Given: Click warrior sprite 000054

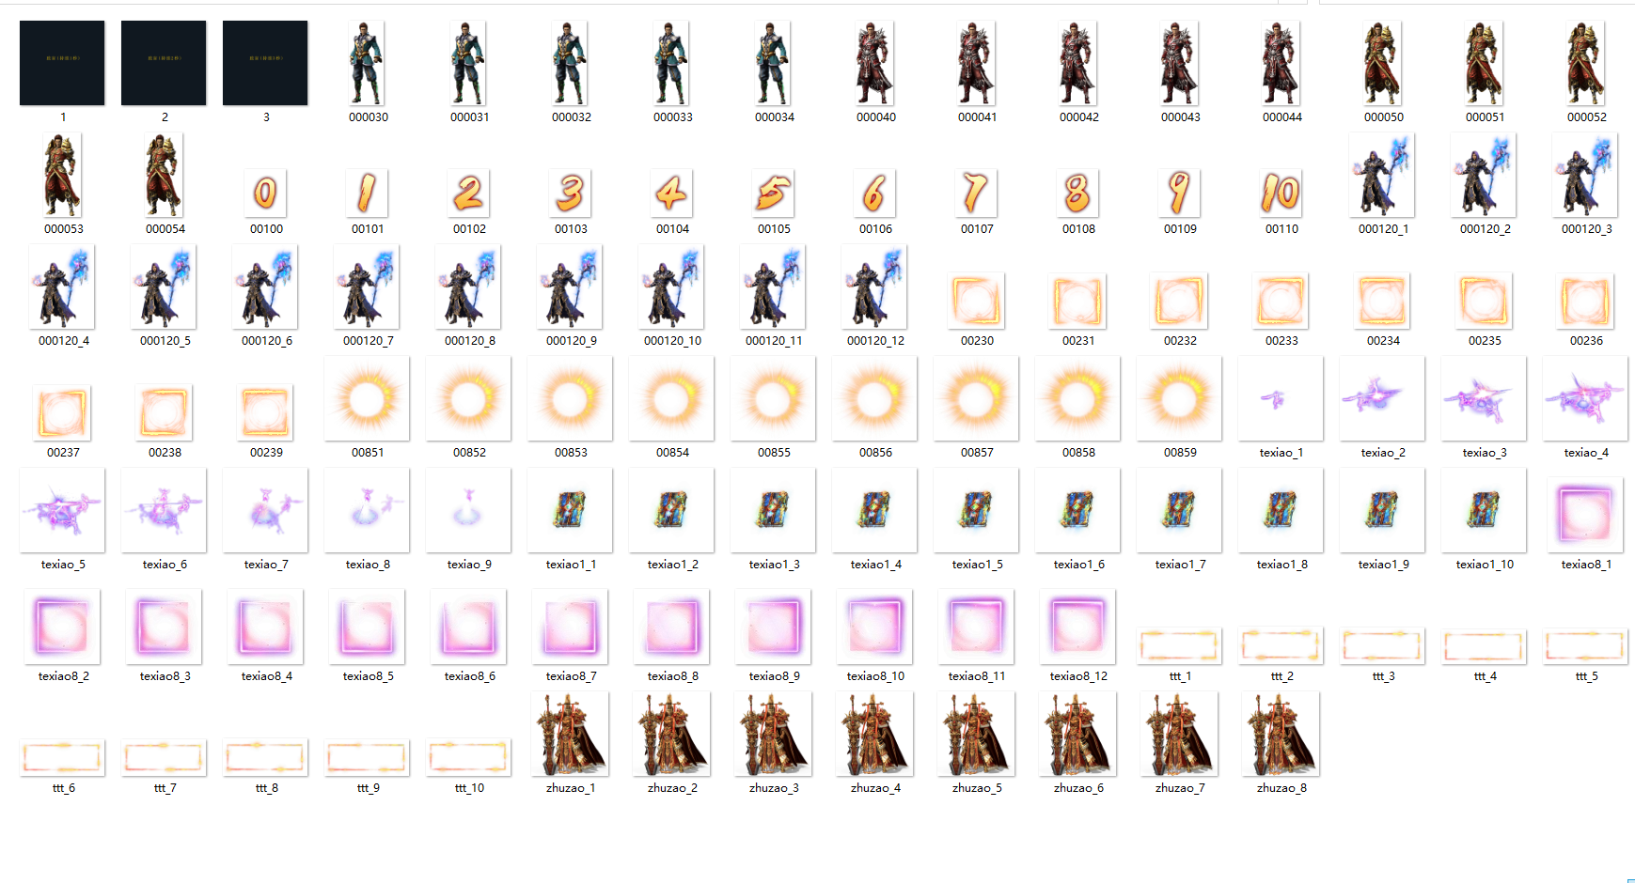Looking at the screenshot, I should [x=164, y=175].
